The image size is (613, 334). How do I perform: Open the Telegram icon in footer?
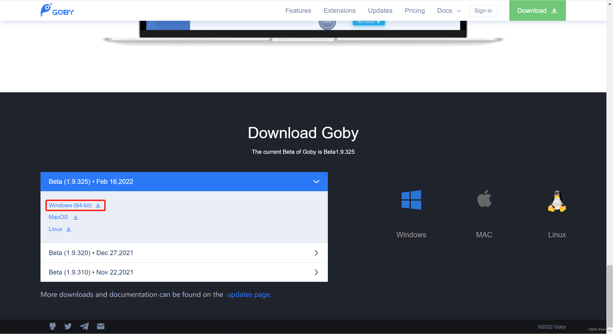pyautogui.click(x=84, y=326)
